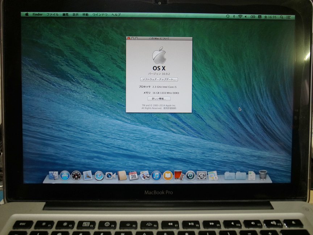Launch Preview photo icon in the Dock
This screenshot has height=235, width=313.
click(145, 176)
